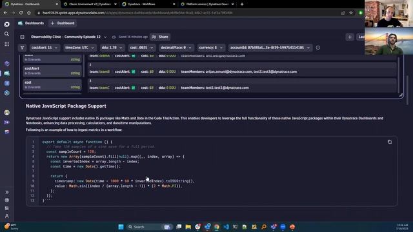This screenshot has height=232, width=413.
Task: Open the purple cube app in sidebar
Action: (7, 64)
